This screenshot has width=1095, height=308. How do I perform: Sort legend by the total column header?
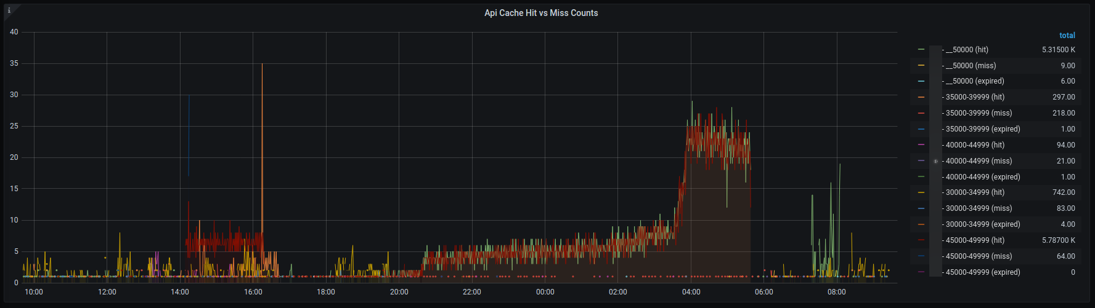point(1067,36)
